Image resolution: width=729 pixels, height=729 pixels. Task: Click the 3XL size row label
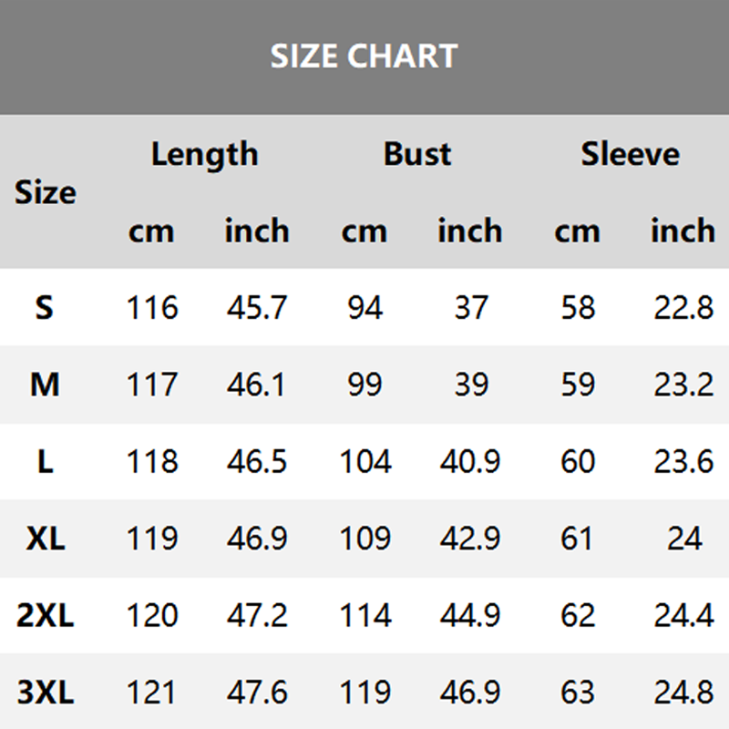[x=45, y=693]
